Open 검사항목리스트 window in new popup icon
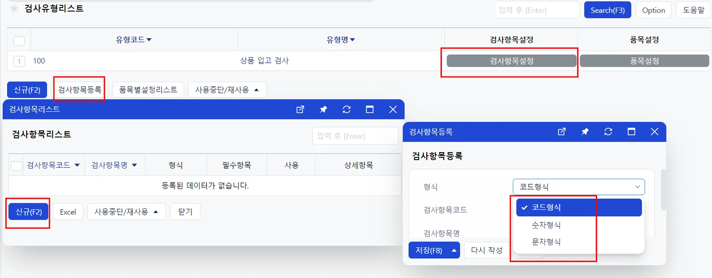 300,109
